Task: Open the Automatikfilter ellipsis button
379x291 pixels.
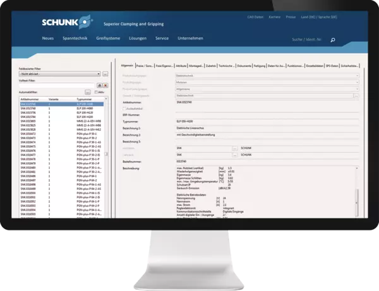Action: 87,92
